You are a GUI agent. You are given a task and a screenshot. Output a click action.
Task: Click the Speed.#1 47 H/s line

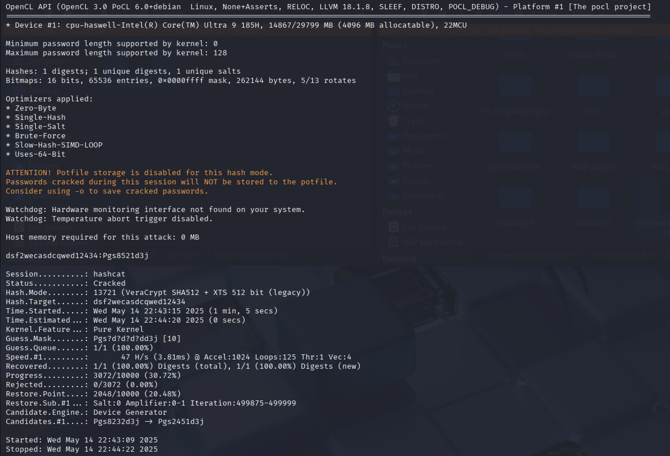click(x=178, y=357)
